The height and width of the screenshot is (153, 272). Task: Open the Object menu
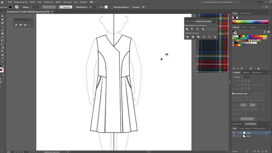(32, 2)
